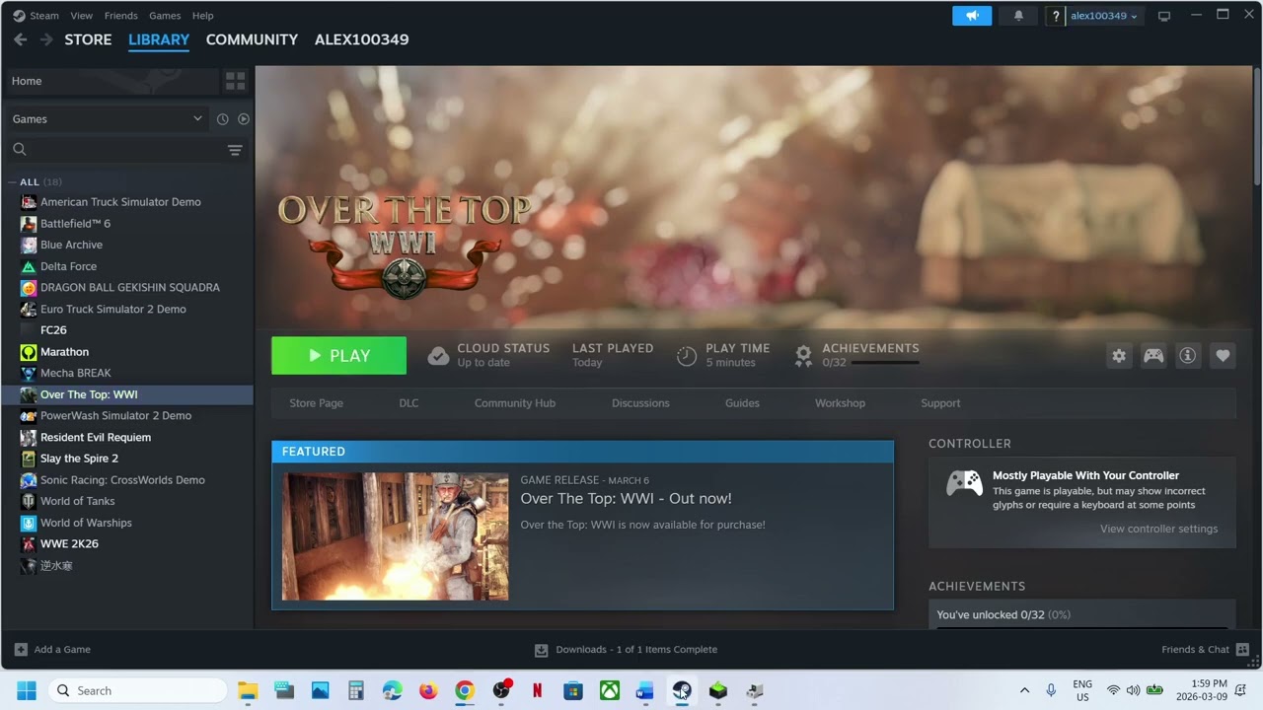This screenshot has height=710, width=1263.
Task: Open the alex100349 account dropdown
Action: pyautogui.click(x=1104, y=16)
